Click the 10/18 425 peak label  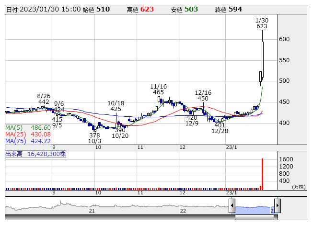point(116,106)
